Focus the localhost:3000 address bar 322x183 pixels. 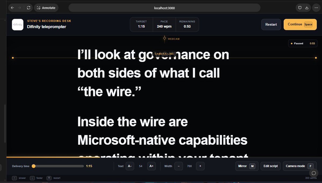(164, 8)
